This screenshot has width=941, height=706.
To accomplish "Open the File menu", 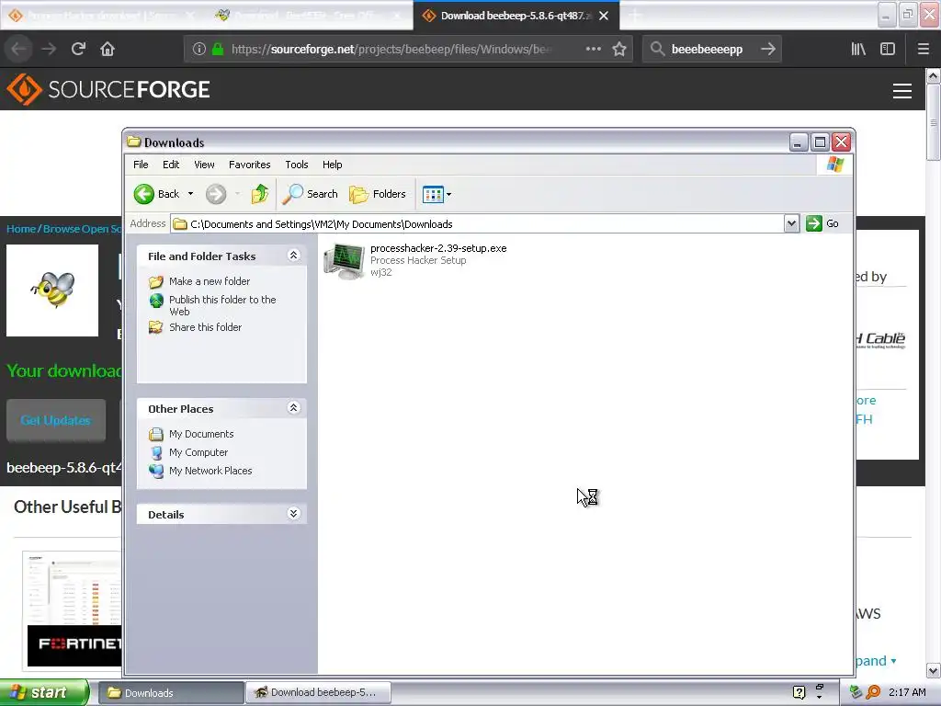I will [x=141, y=165].
